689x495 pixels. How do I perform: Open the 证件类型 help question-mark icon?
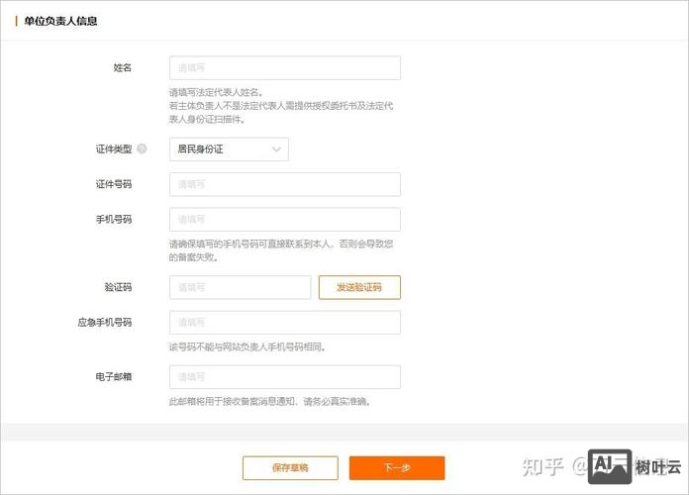point(142,148)
